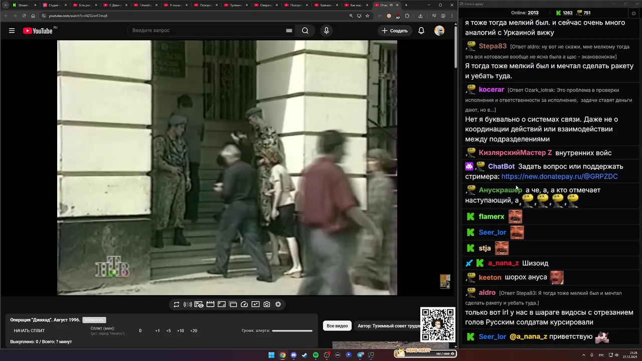Set split minutes to 0
Screen dimensions: 642x361
[x=140, y=331]
